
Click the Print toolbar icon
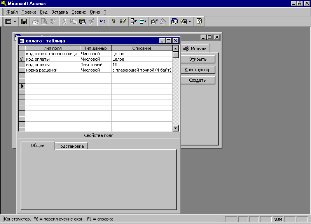[35, 21]
